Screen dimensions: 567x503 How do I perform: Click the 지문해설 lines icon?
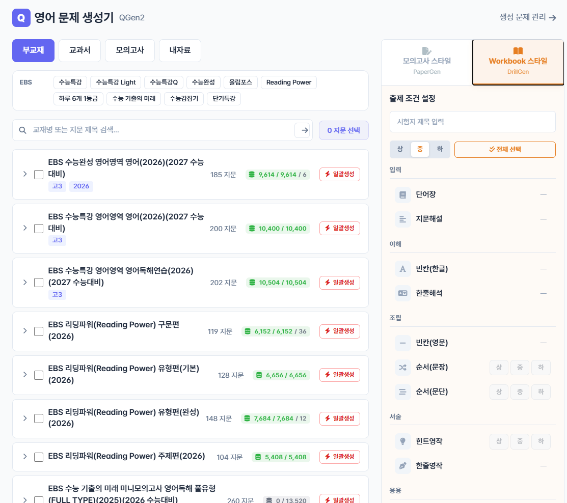[x=402, y=219]
